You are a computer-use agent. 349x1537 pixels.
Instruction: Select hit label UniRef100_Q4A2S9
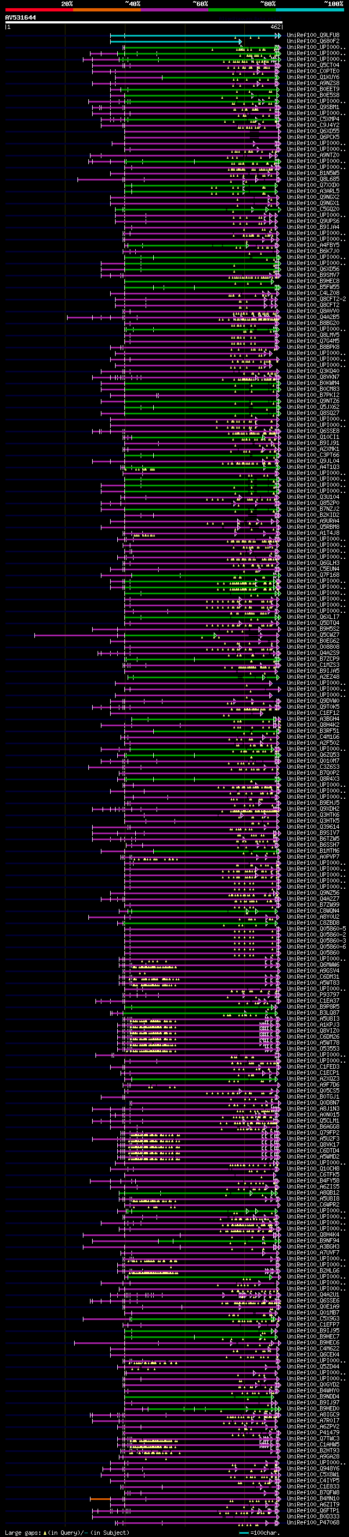[x=313, y=653]
